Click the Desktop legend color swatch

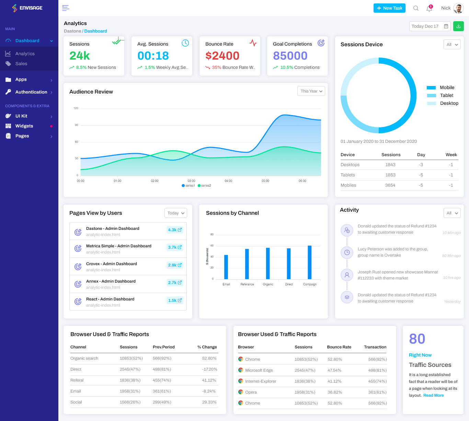coord(431,103)
